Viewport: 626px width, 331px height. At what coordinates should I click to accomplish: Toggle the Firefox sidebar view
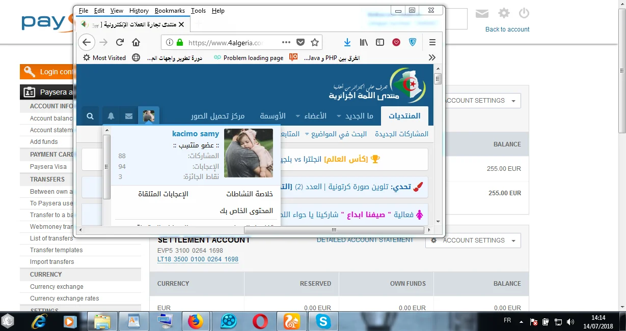380,43
